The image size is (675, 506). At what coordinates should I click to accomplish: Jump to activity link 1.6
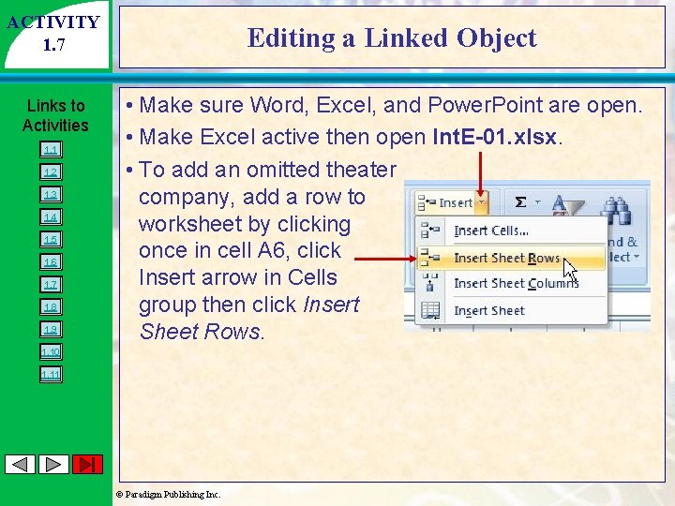click(x=51, y=261)
